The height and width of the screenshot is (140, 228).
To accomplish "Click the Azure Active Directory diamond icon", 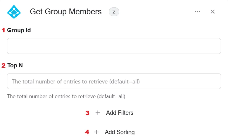I will tap(14, 12).
